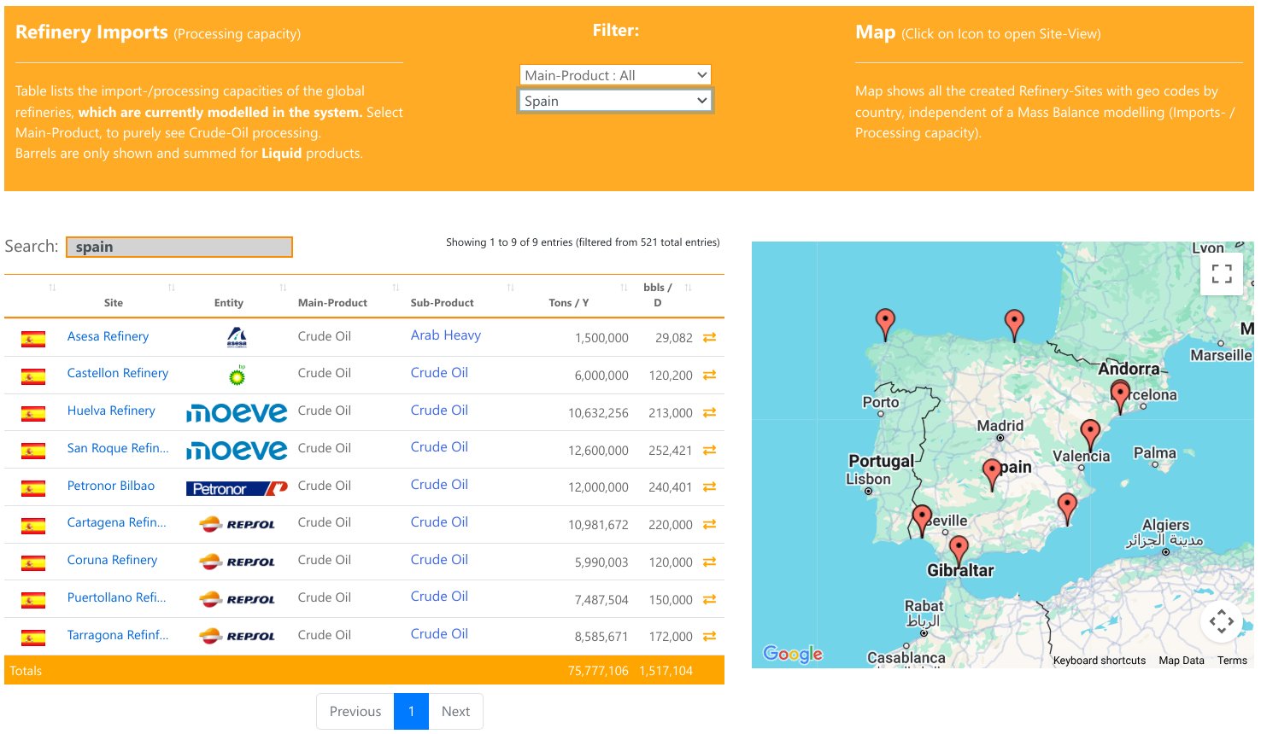Open the Arab Heavy sub-product link

445,335
